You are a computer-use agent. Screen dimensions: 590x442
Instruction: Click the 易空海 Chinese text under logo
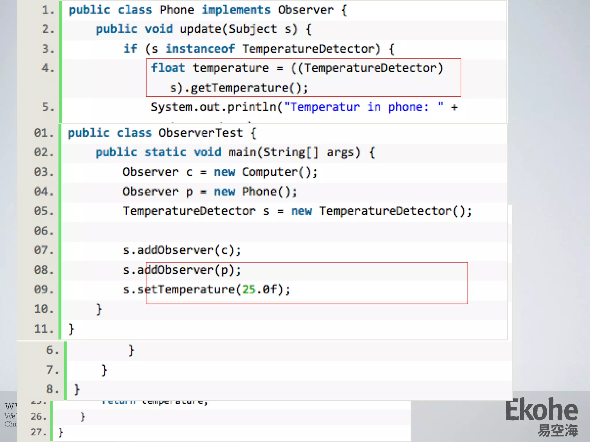pos(558,430)
